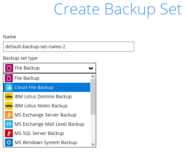Click the red MS SQL Server Backup icon
This screenshot has height=152, width=187.
pos(9,133)
